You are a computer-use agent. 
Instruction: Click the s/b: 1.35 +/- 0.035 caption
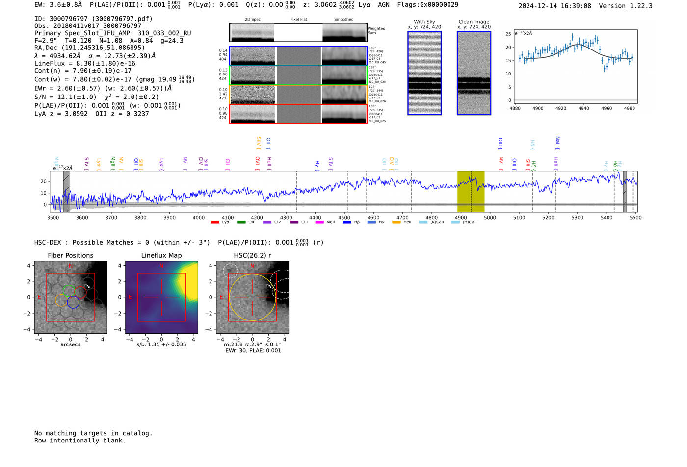click(x=161, y=344)
